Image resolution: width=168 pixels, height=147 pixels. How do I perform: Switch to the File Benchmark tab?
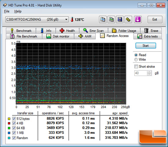24,36
